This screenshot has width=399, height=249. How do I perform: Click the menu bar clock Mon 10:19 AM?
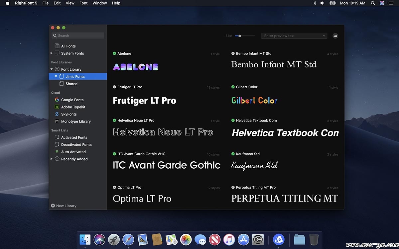point(353,3)
